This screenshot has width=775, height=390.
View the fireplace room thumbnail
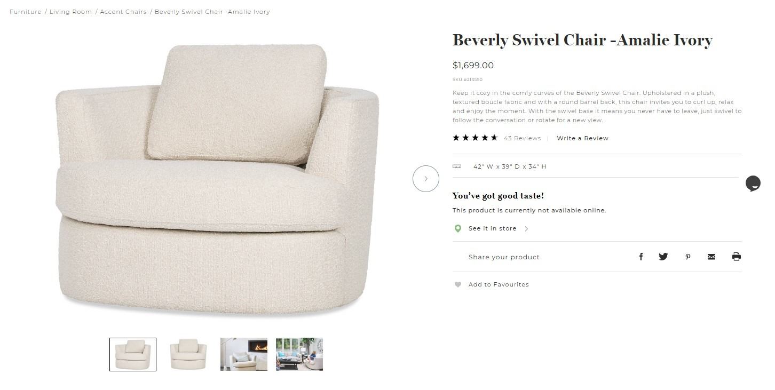(x=244, y=354)
